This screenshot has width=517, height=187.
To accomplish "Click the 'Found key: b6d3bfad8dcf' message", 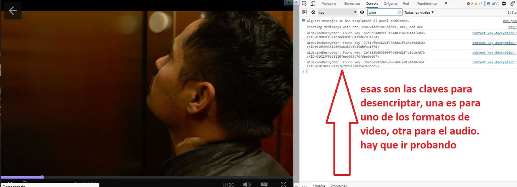I will [x=366, y=35].
